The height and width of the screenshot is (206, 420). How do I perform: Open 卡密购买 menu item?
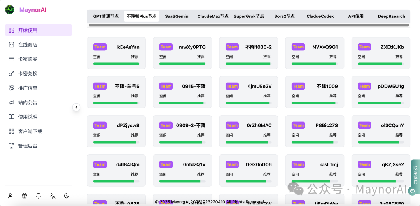38,59
